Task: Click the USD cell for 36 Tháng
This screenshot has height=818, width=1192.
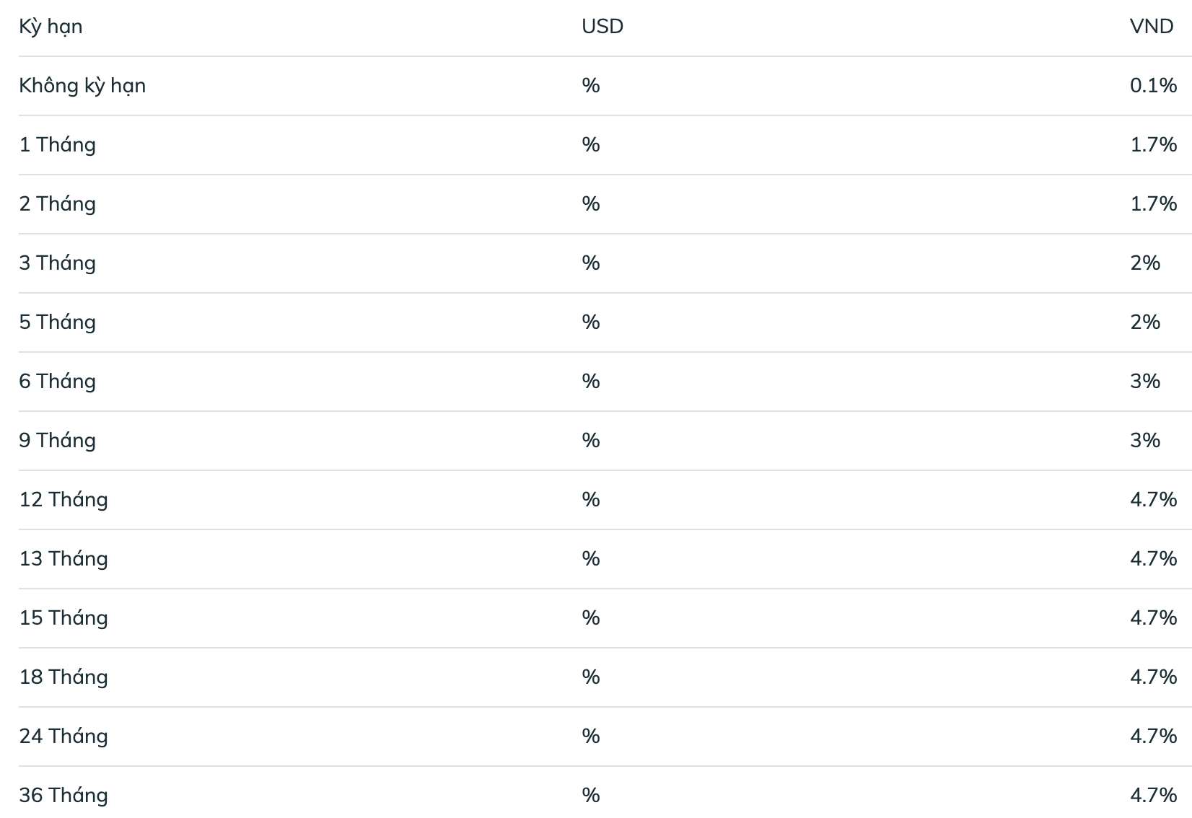Action: point(591,796)
